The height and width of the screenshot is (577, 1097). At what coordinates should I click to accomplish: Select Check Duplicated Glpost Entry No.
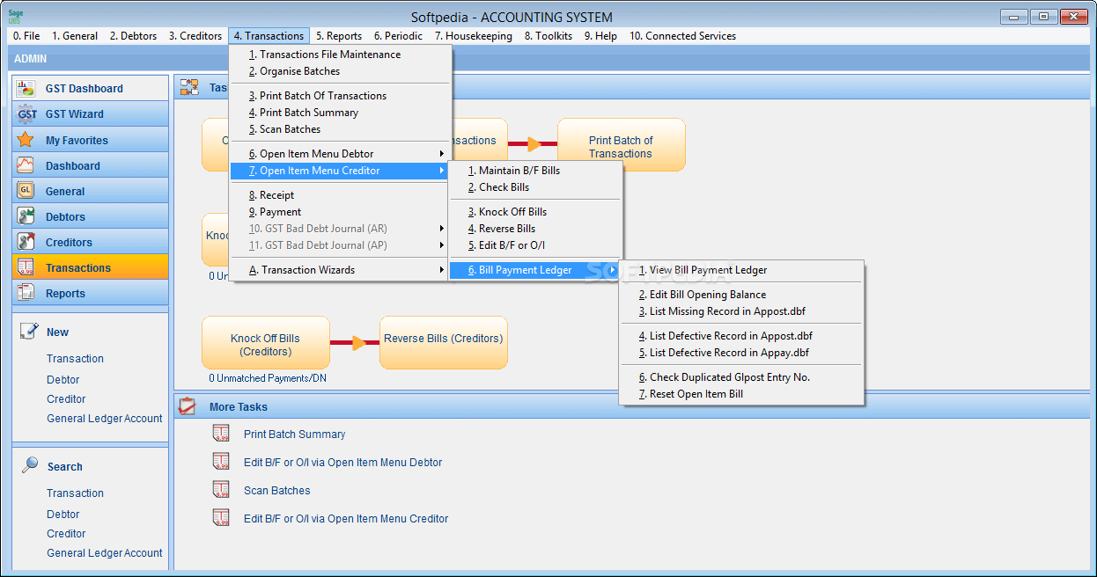[742, 377]
